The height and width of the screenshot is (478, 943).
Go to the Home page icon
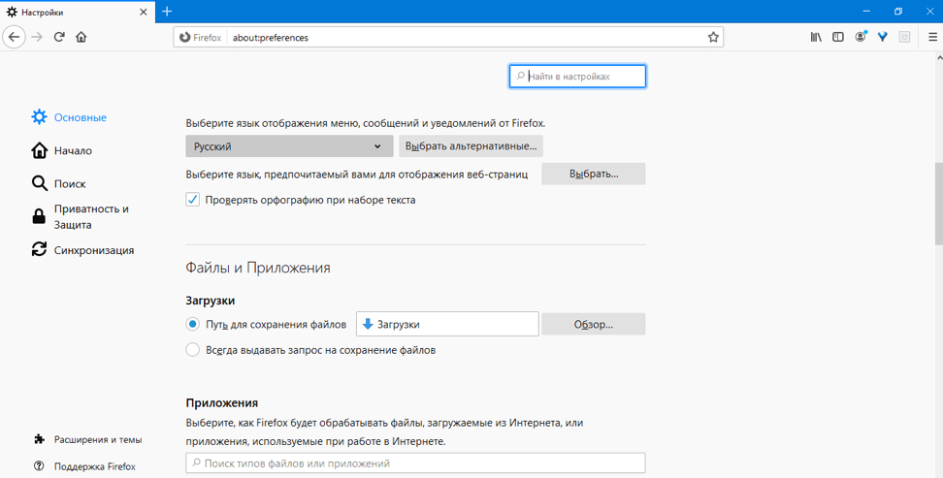pos(81,38)
